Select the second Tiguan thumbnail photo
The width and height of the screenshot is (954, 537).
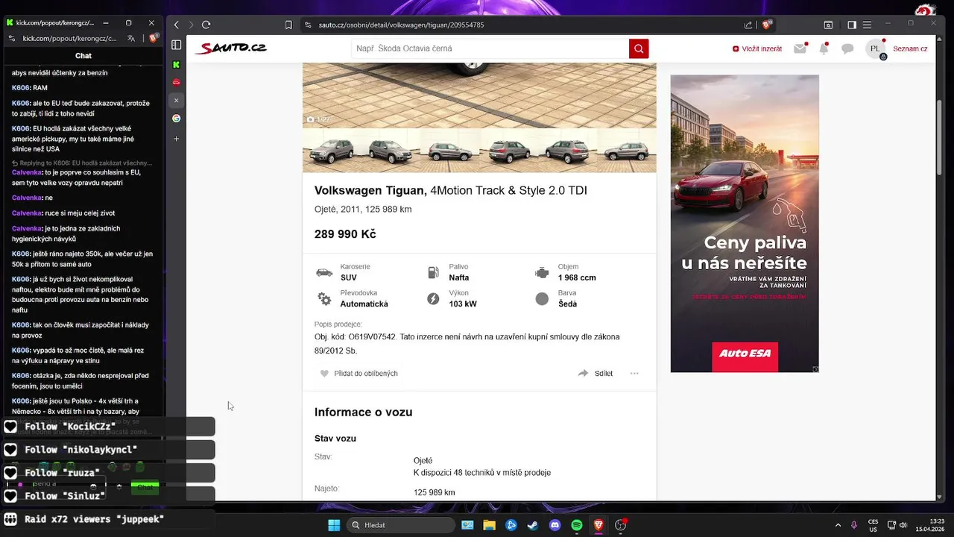coord(391,151)
